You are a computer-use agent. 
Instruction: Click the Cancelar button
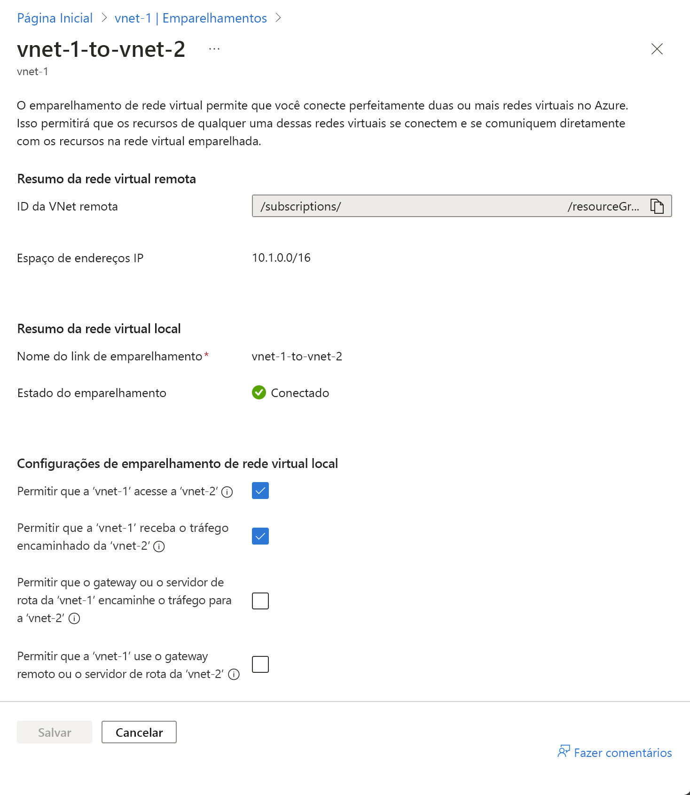click(x=139, y=732)
